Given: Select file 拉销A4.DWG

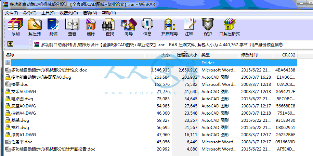Looking at the screenshot, I should point(24,113).
